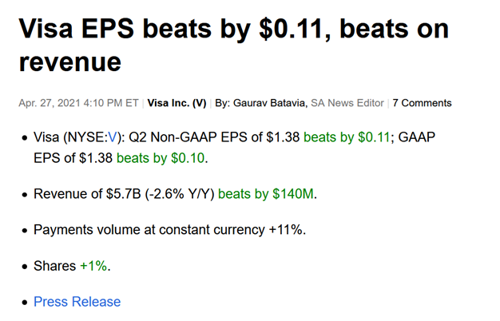The width and height of the screenshot is (500, 321).
Task: Click the Visa Inc. (V) byline link
Action: click(177, 103)
